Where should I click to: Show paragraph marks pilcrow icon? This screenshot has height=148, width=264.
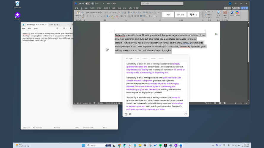(x=159, y=12)
